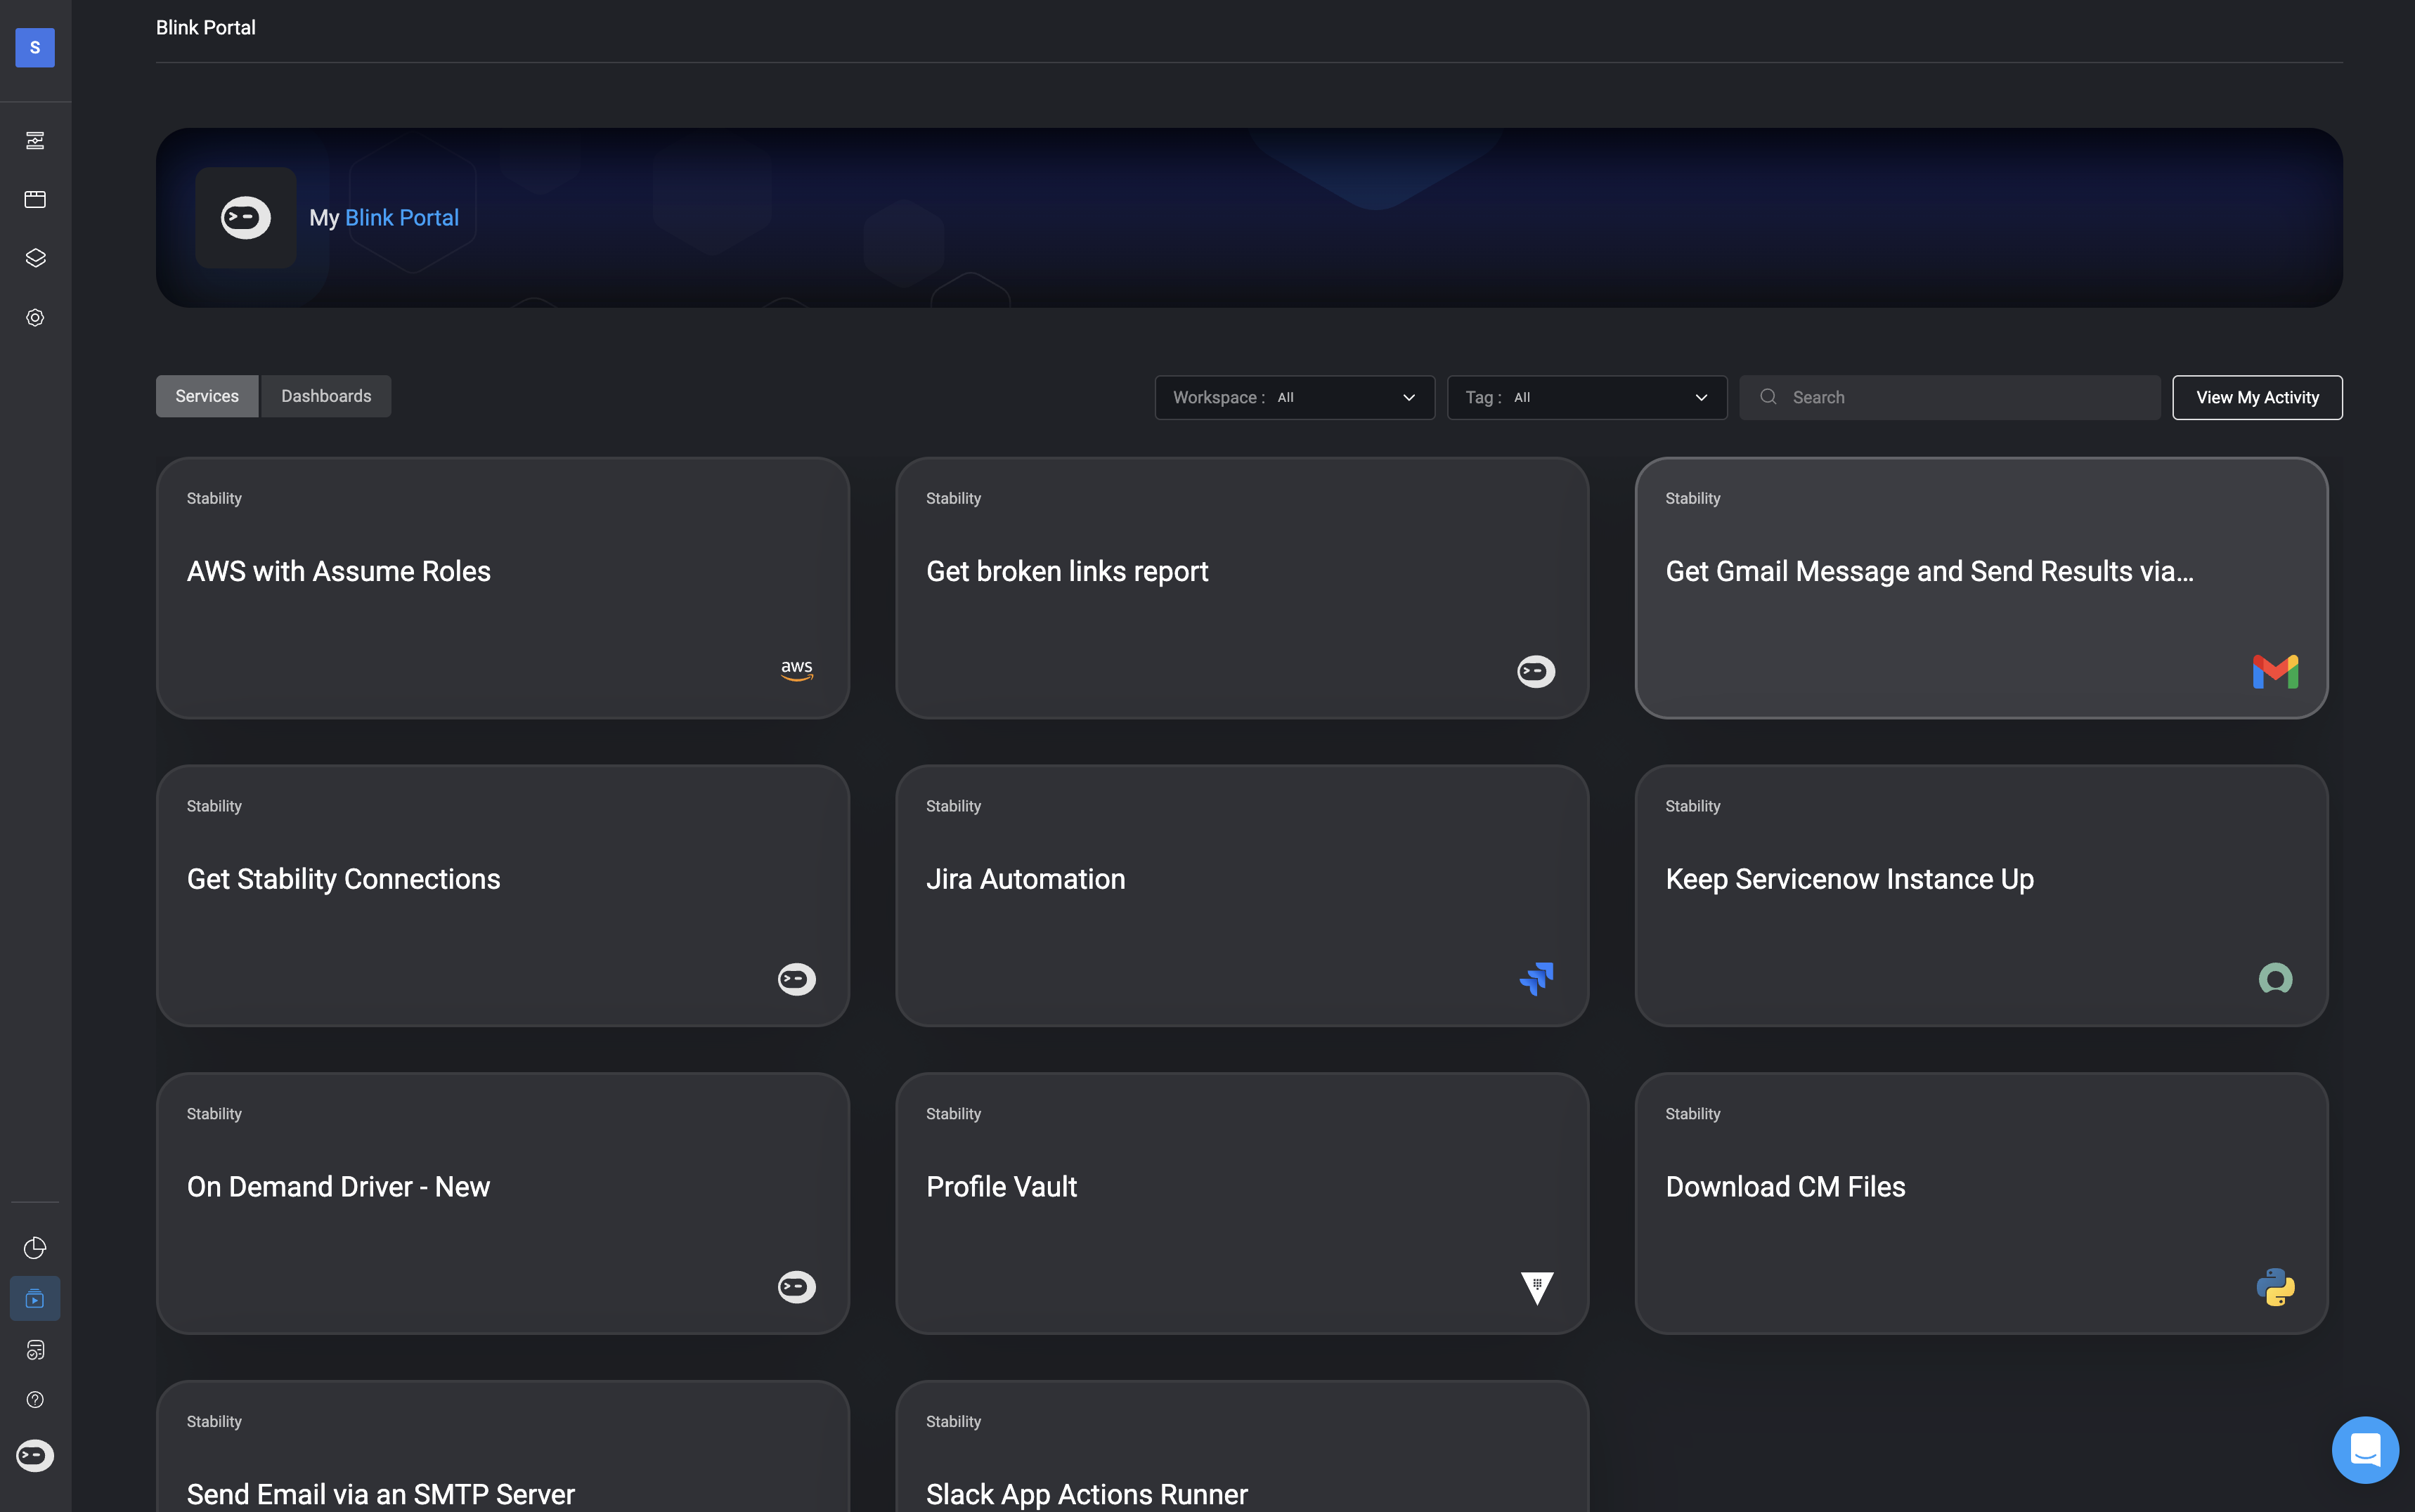The width and height of the screenshot is (2415, 1512).
Task: Click the highlighted portal sidebar icon
Action: [x=35, y=1298]
